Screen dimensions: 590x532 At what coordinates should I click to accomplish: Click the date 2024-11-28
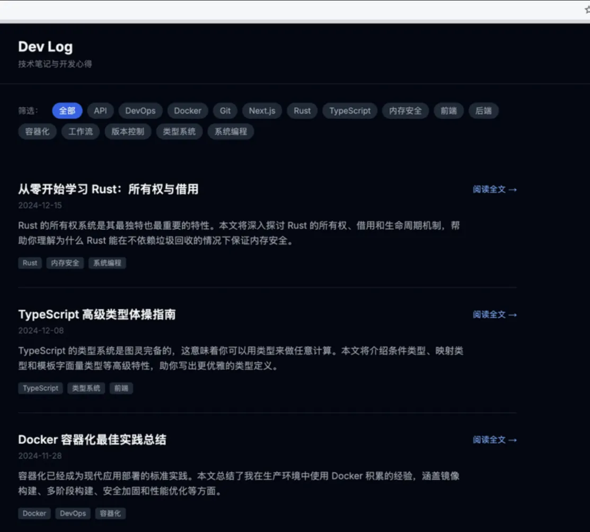(x=40, y=456)
